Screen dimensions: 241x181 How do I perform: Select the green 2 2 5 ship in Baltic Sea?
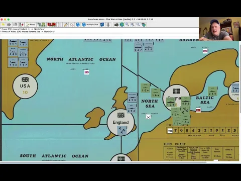pyautogui.click(x=212, y=92)
